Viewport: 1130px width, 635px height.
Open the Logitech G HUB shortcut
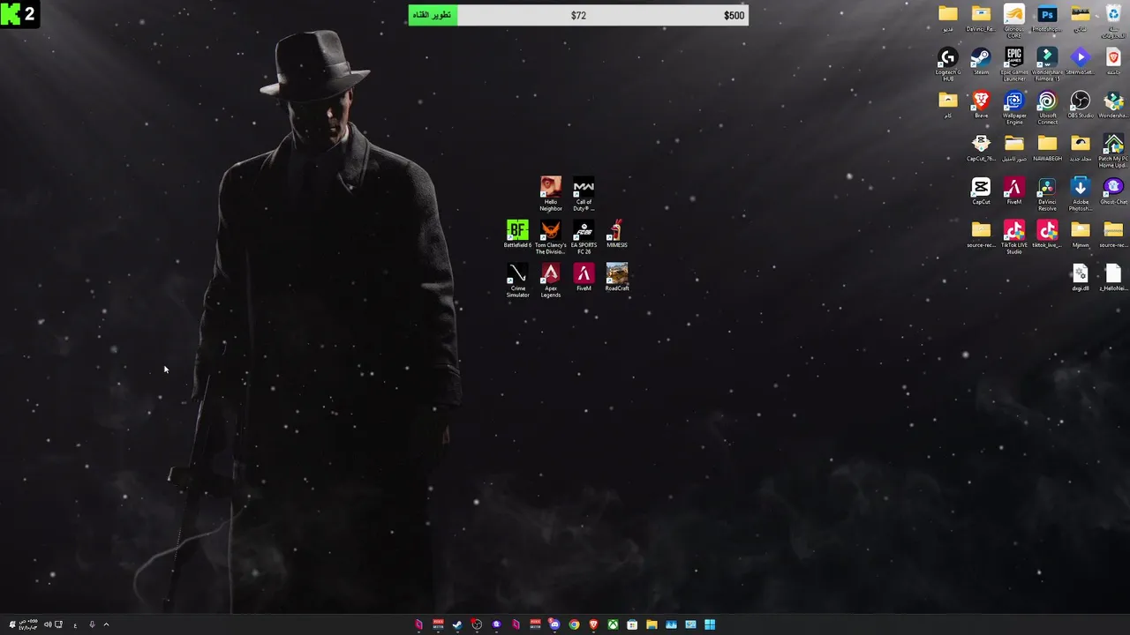pyautogui.click(x=948, y=64)
